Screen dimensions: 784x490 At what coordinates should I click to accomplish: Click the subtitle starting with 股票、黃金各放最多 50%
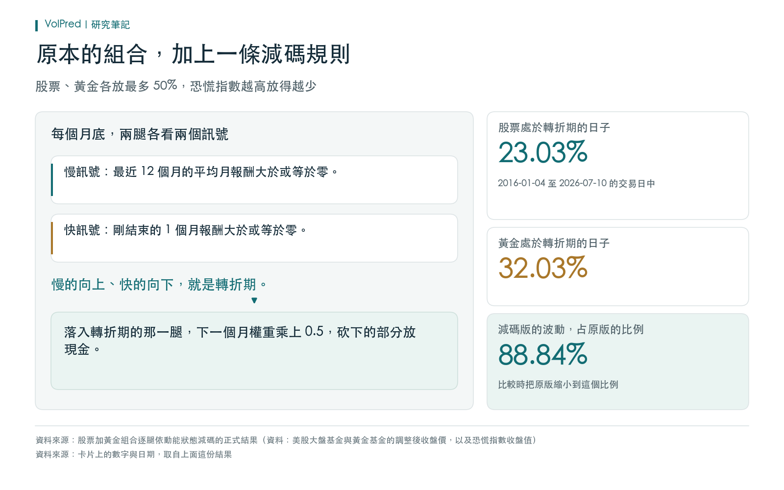click(x=176, y=86)
